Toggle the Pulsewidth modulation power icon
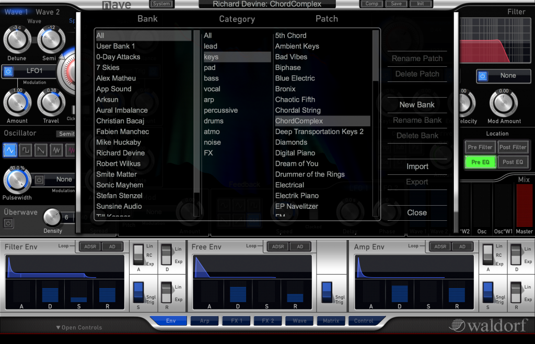535x344 pixels. pyautogui.click(x=39, y=180)
